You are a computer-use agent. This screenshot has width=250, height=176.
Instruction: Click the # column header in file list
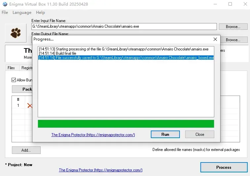18,100
